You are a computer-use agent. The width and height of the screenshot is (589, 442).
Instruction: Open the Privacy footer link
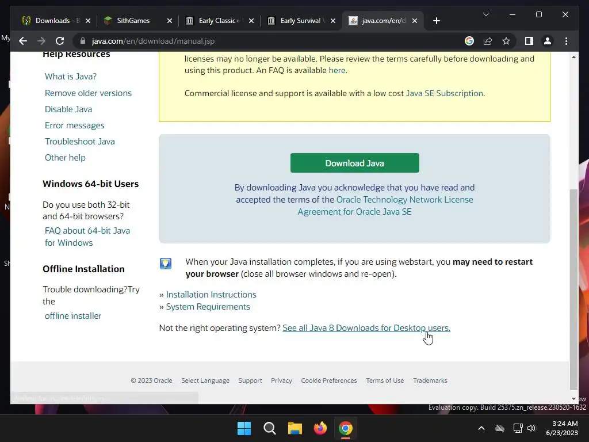click(x=281, y=380)
